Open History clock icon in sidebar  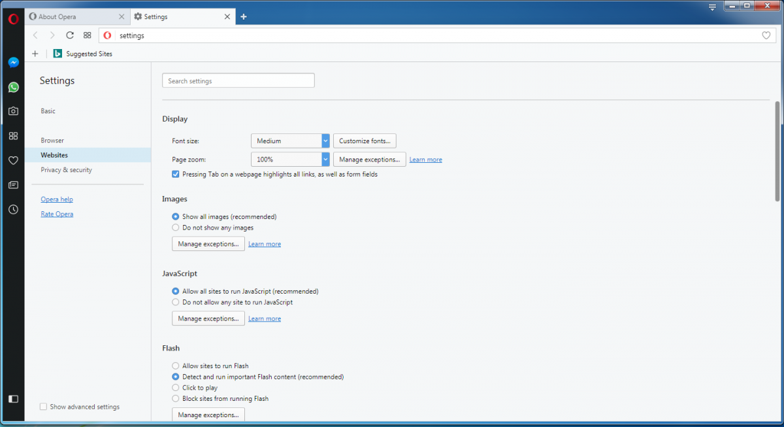[13, 209]
